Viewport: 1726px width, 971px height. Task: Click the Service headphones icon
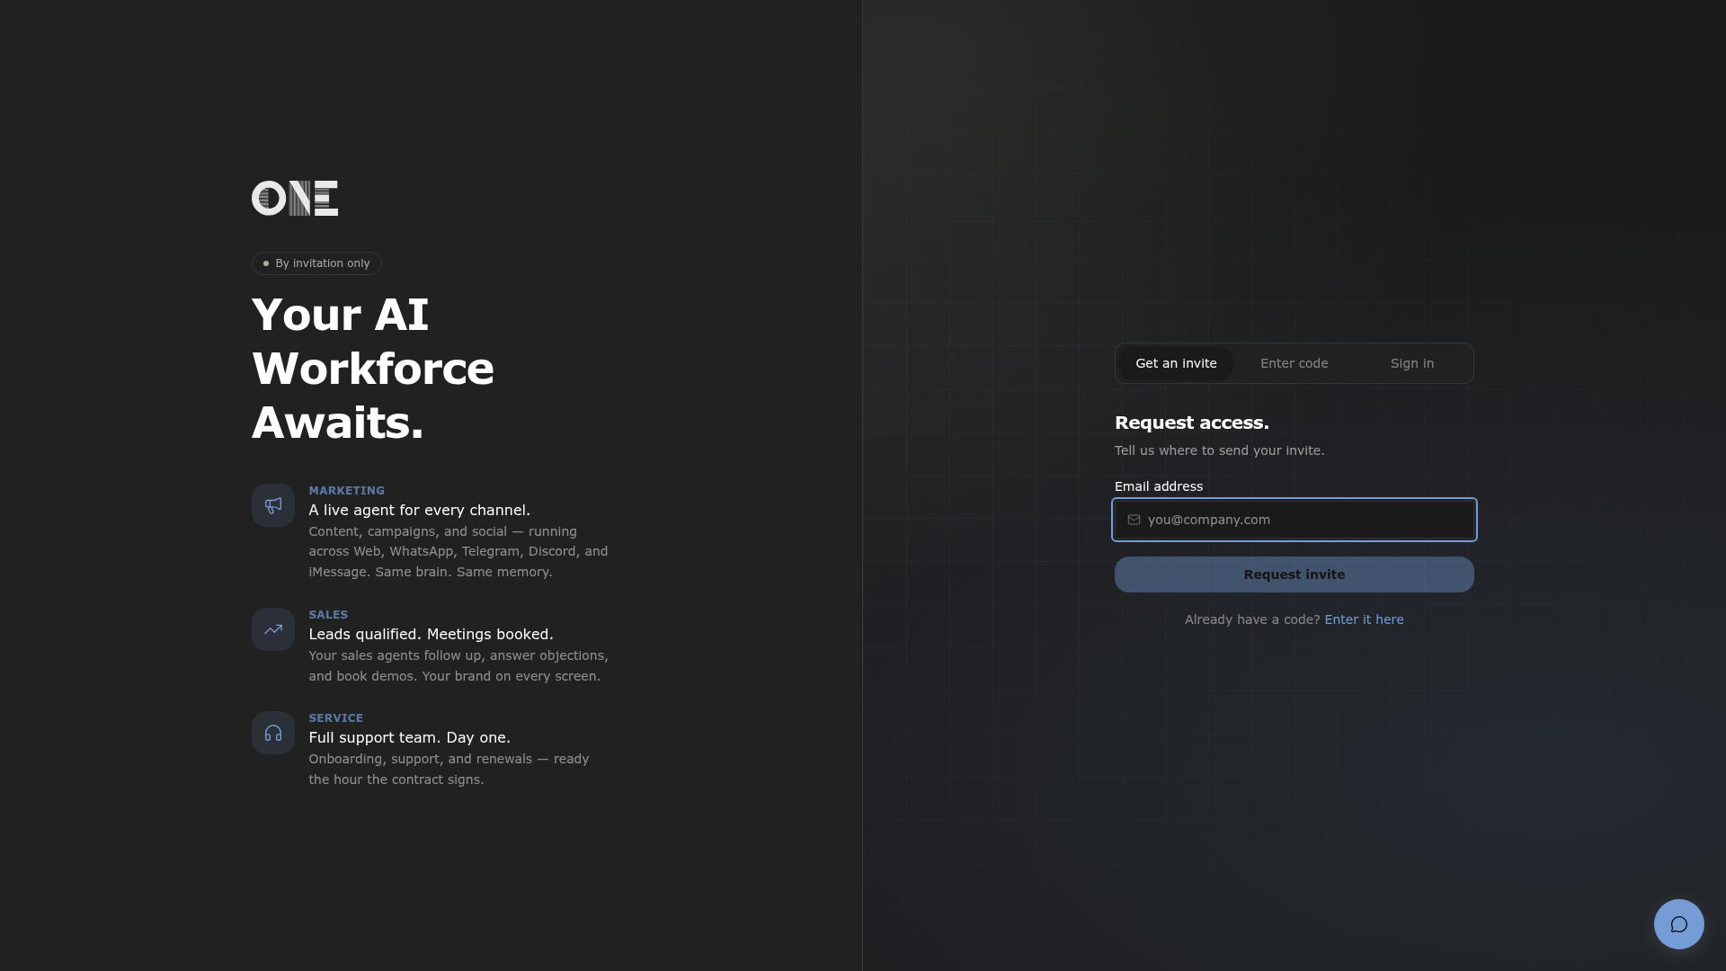[273, 733]
